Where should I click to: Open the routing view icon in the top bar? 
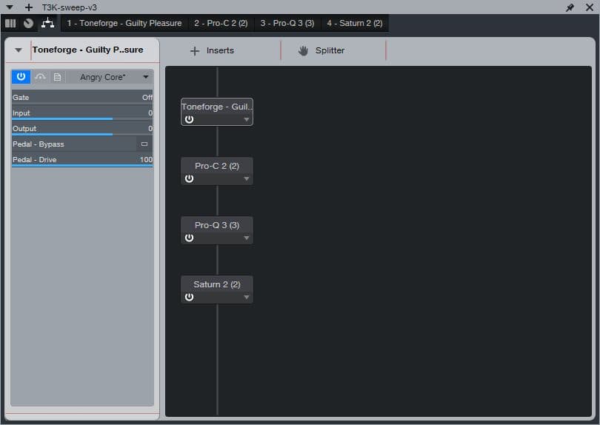click(47, 23)
